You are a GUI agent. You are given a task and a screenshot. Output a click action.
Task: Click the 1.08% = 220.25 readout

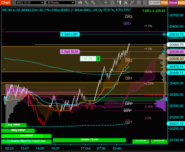(154, 11)
